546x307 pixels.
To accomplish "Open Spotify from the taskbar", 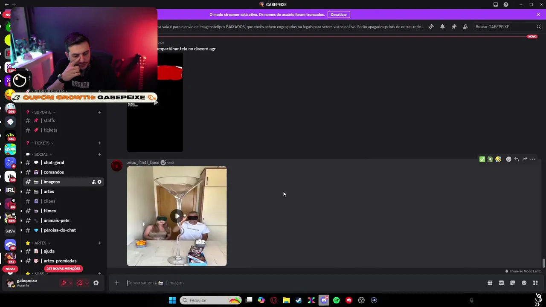I will tap(336, 300).
